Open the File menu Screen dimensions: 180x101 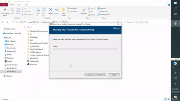(4, 5)
